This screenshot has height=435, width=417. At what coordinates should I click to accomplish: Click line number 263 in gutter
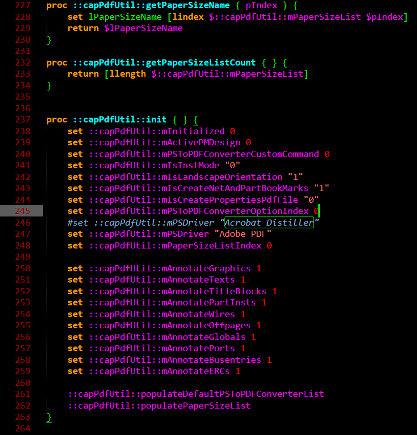click(x=22, y=417)
